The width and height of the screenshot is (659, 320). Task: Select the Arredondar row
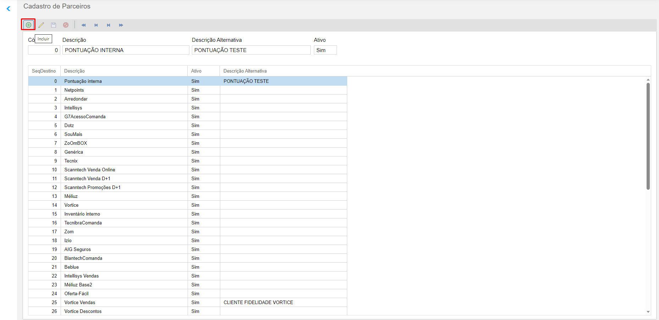[188, 99]
